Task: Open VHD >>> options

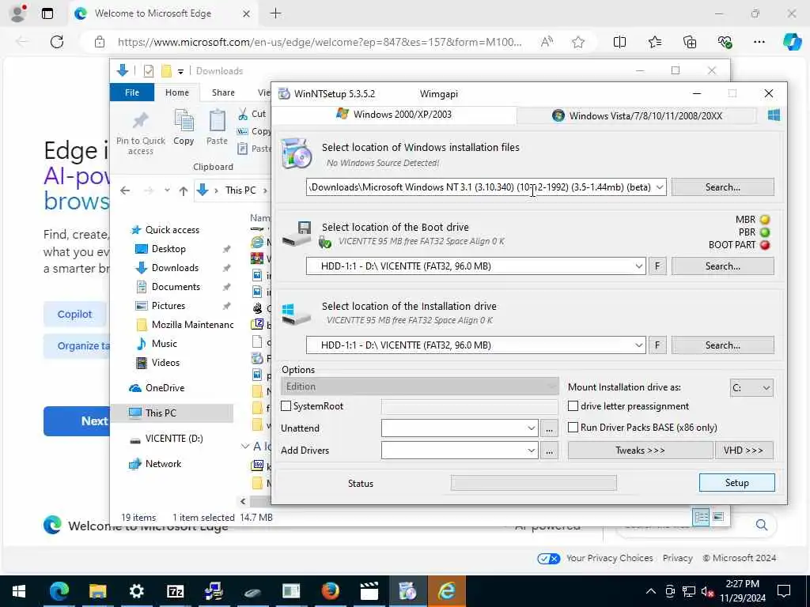Action: pyautogui.click(x=744, y=451)
